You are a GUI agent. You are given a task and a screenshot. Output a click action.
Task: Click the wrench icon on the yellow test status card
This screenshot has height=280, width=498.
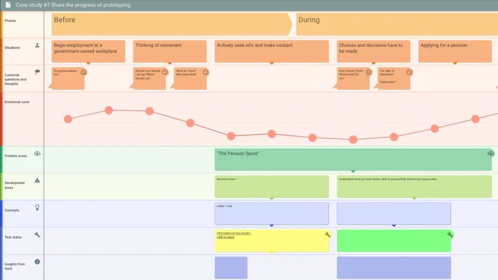click(328, 235)
